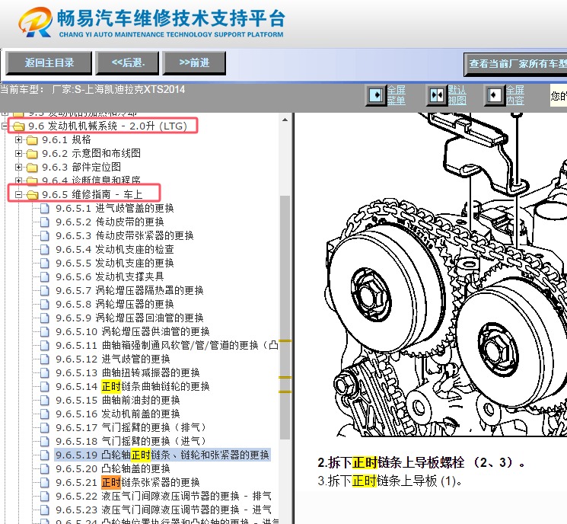
Task: Expand the 9.6.4 诊断信息和程序 folder
Action: (x=18, y=181)
